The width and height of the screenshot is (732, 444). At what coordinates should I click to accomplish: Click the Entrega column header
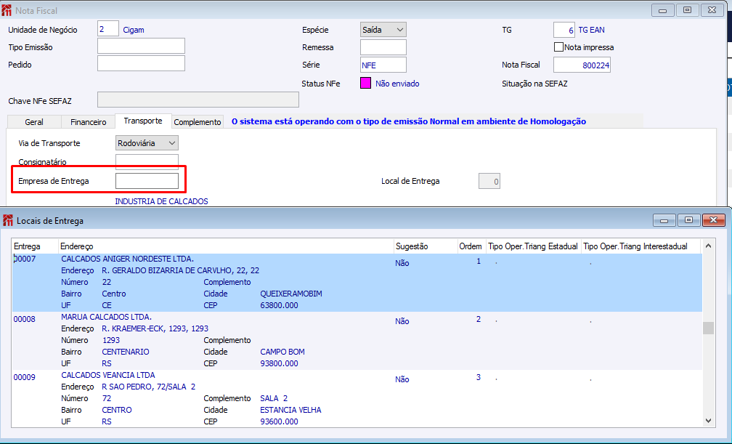pos(35,246)
